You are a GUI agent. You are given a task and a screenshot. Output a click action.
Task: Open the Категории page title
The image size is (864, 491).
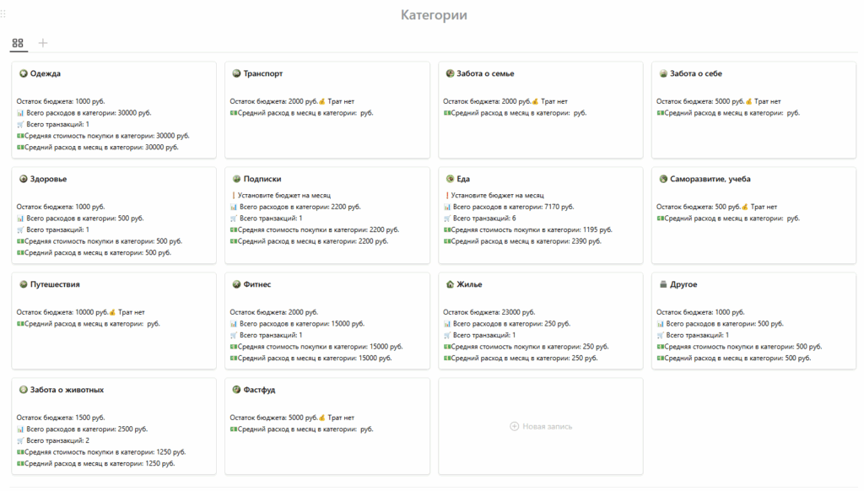pos(434,15)
